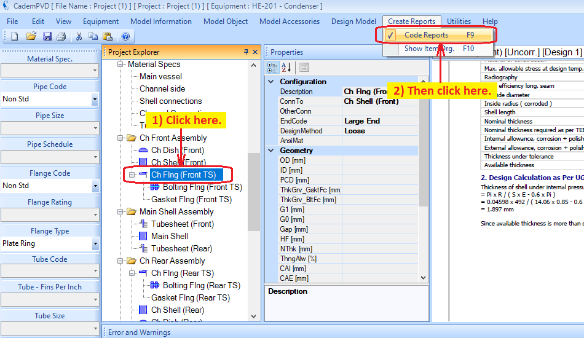The height and width of the screenshot is (338, 584).
Task: Toggle checked Code Reports menu option
Action: [426, 35]
